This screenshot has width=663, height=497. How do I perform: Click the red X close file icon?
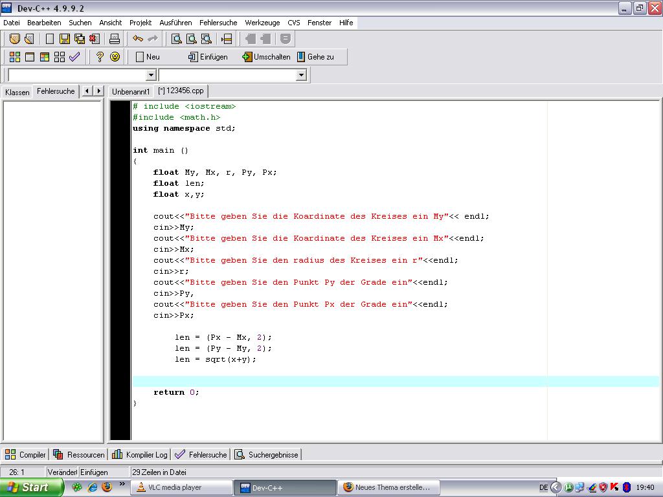tap(94, 39)
